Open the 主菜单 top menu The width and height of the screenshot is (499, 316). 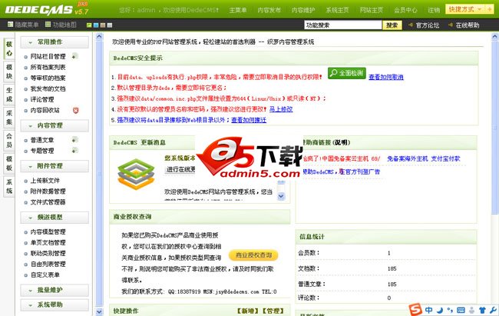click(238, 10)
